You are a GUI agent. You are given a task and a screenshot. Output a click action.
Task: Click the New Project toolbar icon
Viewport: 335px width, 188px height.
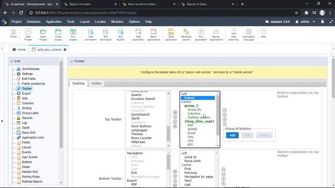(28, 35)
